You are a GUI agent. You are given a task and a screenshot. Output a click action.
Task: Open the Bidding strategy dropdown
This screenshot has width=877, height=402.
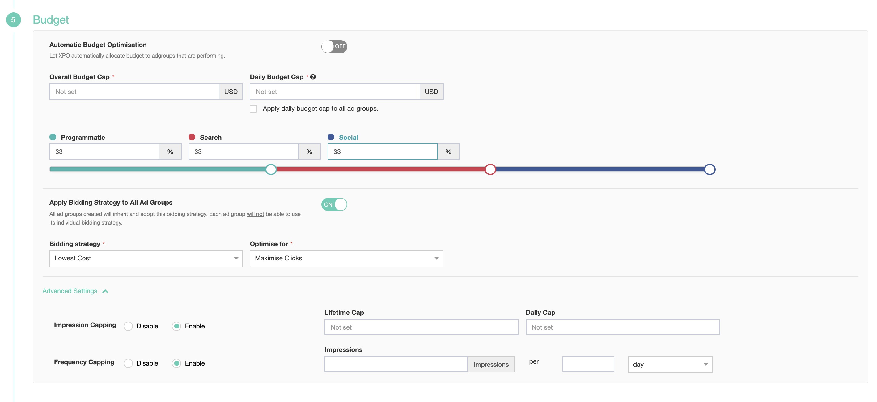(x=146, y=259)
